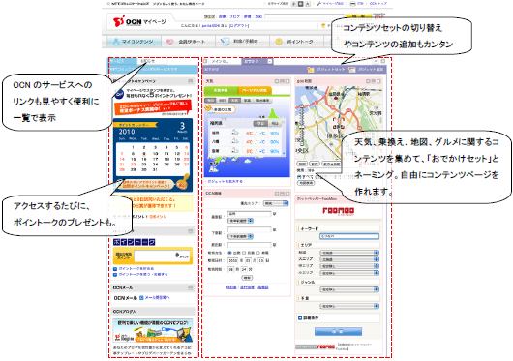Select the green 天気予報 tab
The height and width of the screenshot is (361, 513).
[221, 90]
